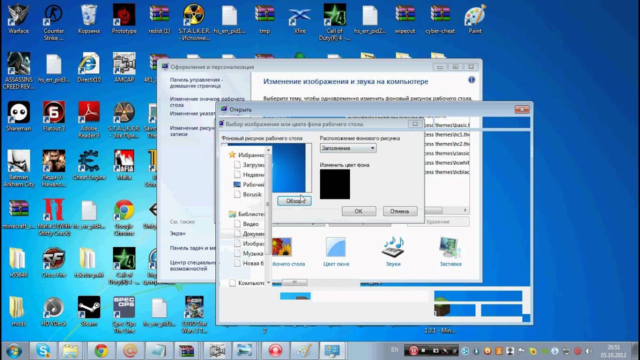Open the Xfire desktop shortcut

(299, 19)
